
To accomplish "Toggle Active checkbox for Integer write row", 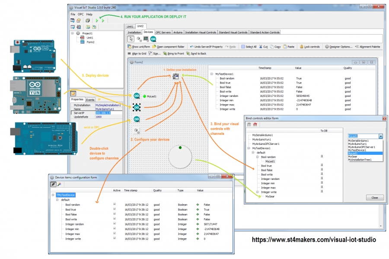I will point(114,239).
